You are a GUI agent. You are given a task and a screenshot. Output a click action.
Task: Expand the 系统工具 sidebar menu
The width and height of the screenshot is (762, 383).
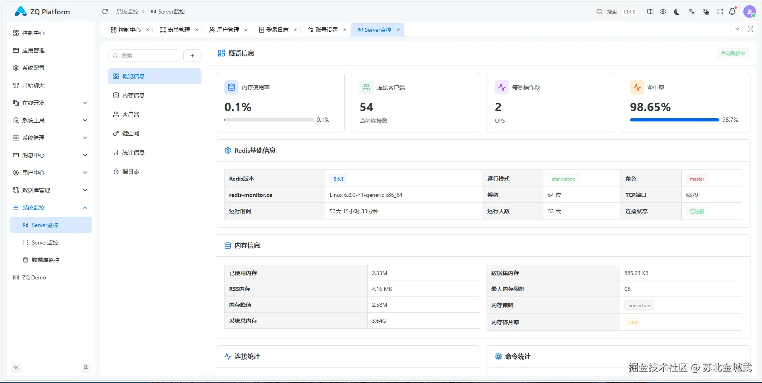click(x=51, y=120)
